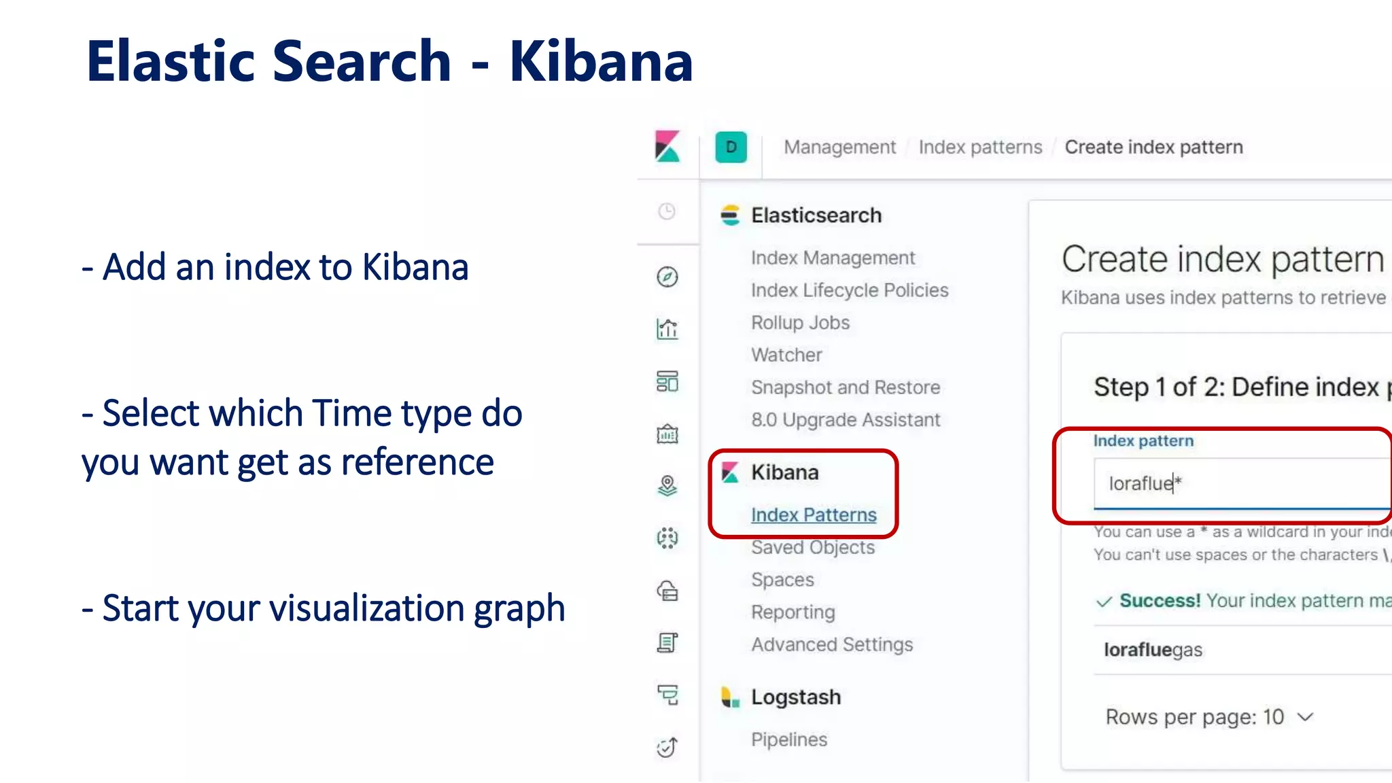Open Logs icon in sidebar

[x=667, y=643]
